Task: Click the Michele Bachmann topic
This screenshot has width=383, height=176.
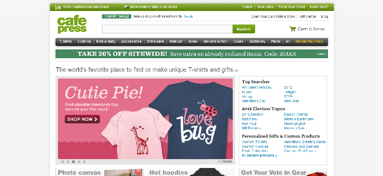Action: point(299,119)
